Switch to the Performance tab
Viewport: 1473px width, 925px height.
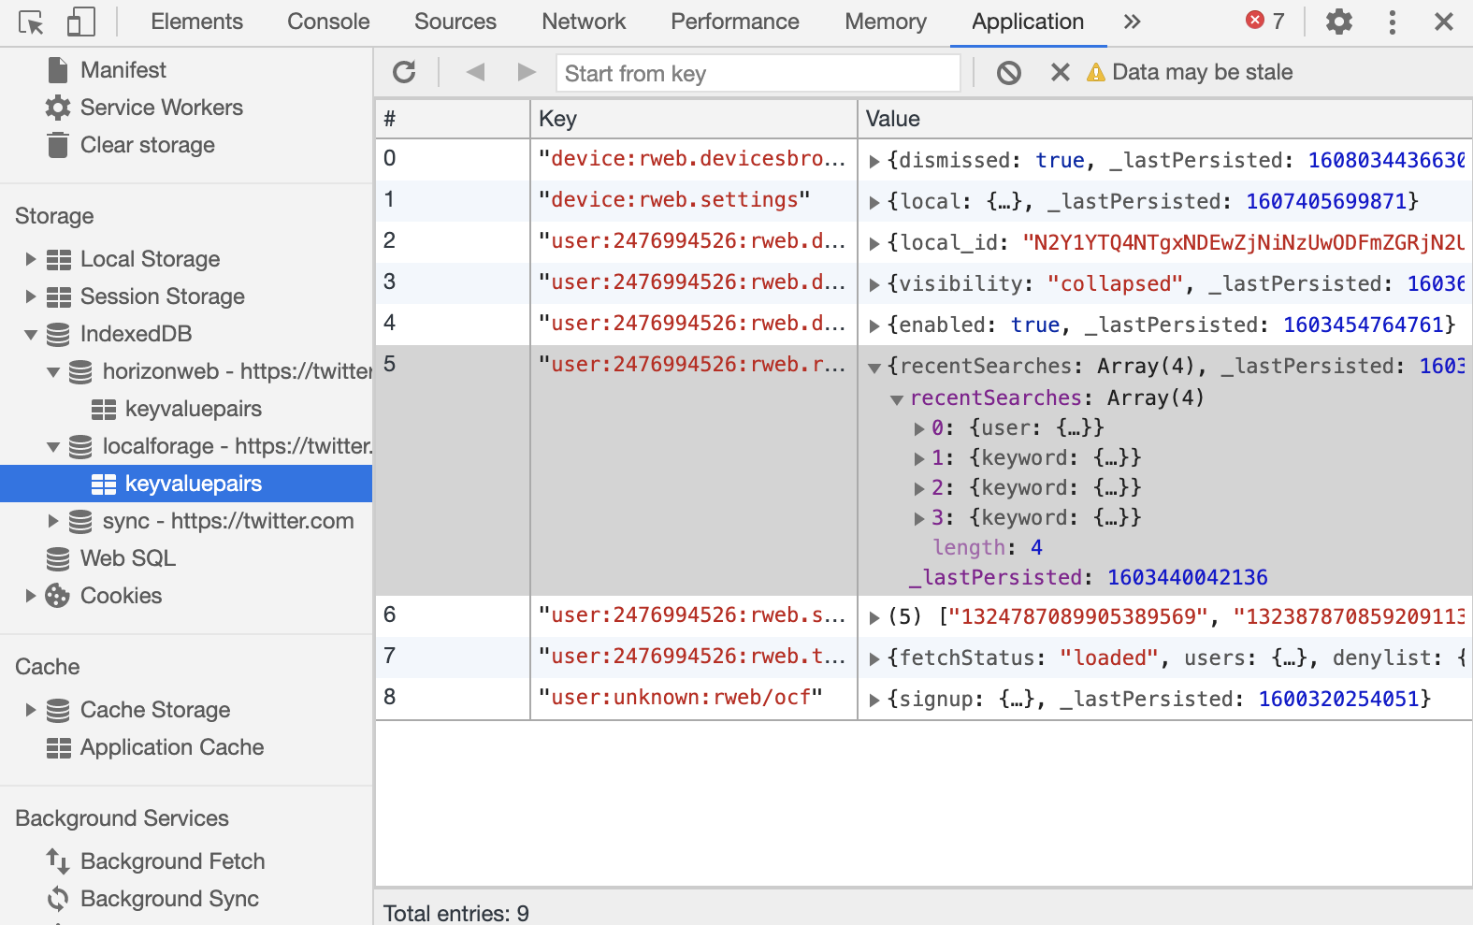pyautogui.click(x=735, y=22)
